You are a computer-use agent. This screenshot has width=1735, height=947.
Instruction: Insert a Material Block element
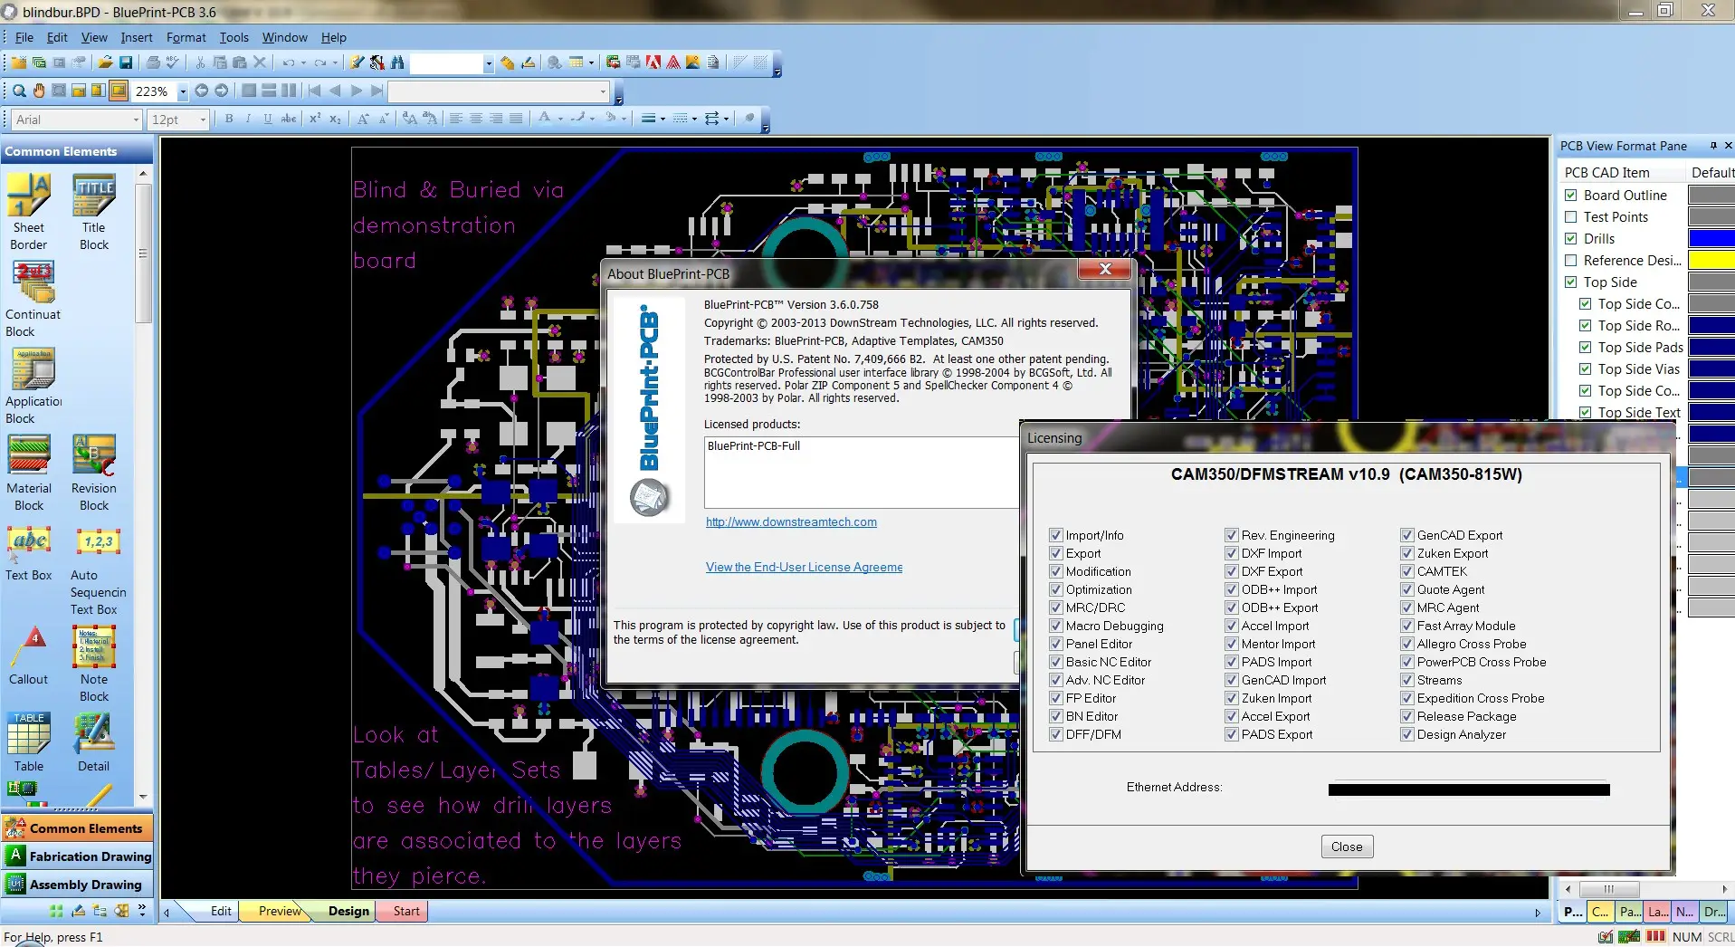tap(29, 473)
